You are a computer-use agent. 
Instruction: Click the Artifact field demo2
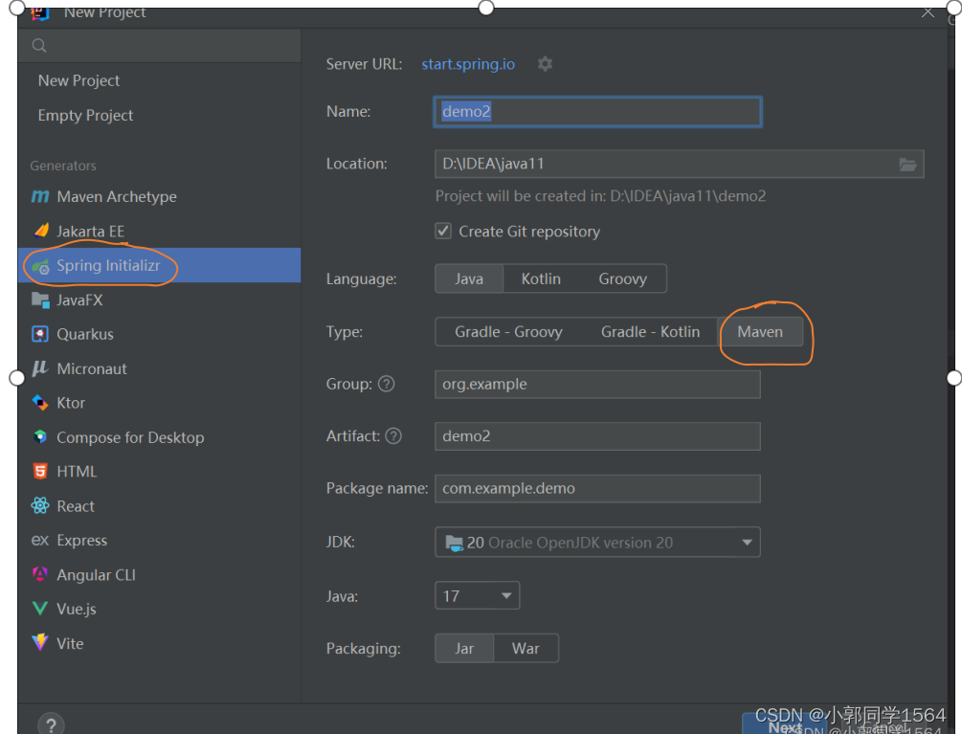pos(597,436)
